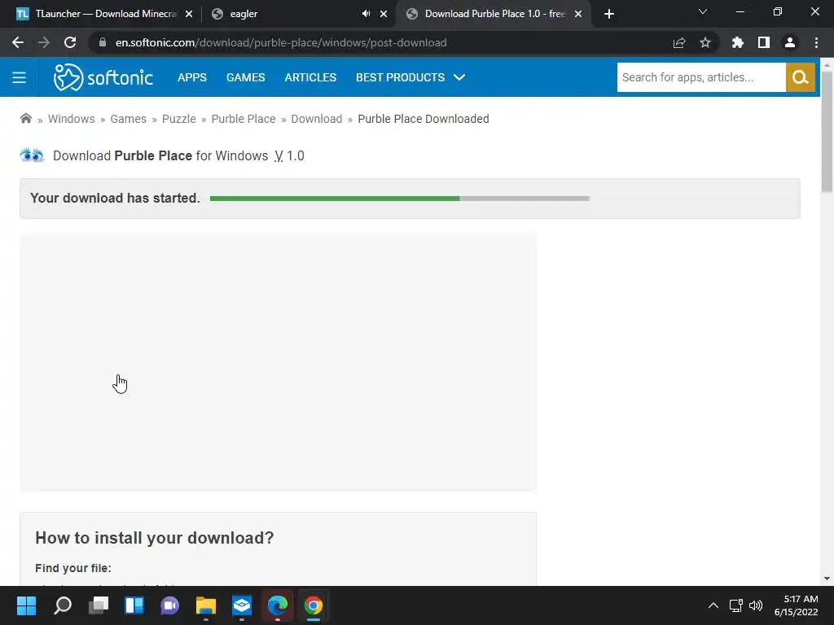Toggle the browser side panel
The height and width of the screenshot is (625, 834).
click(764, 42)
